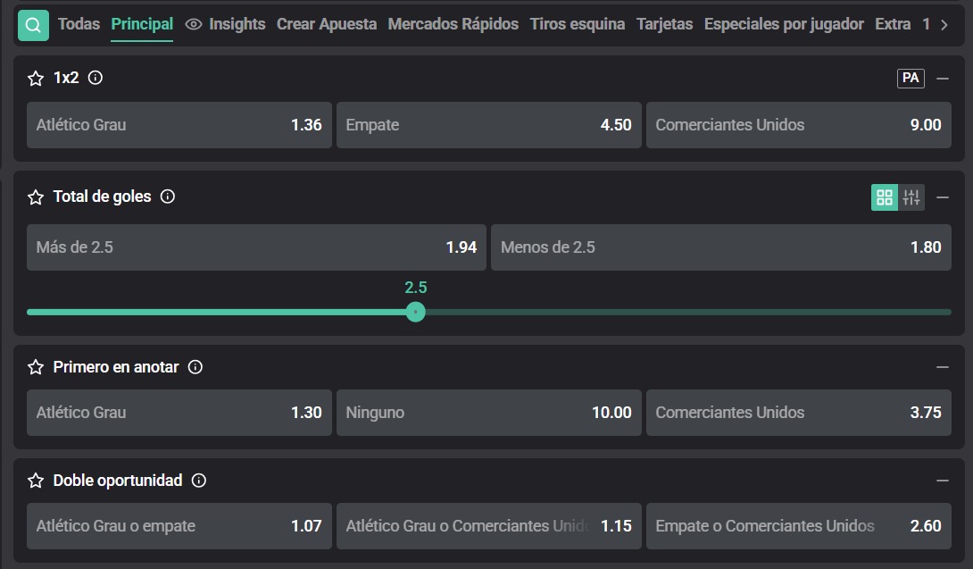The width and height of the screenshot is (973, 569).
Task: Collapse the Total de goles section
Action: click(943, 197)
